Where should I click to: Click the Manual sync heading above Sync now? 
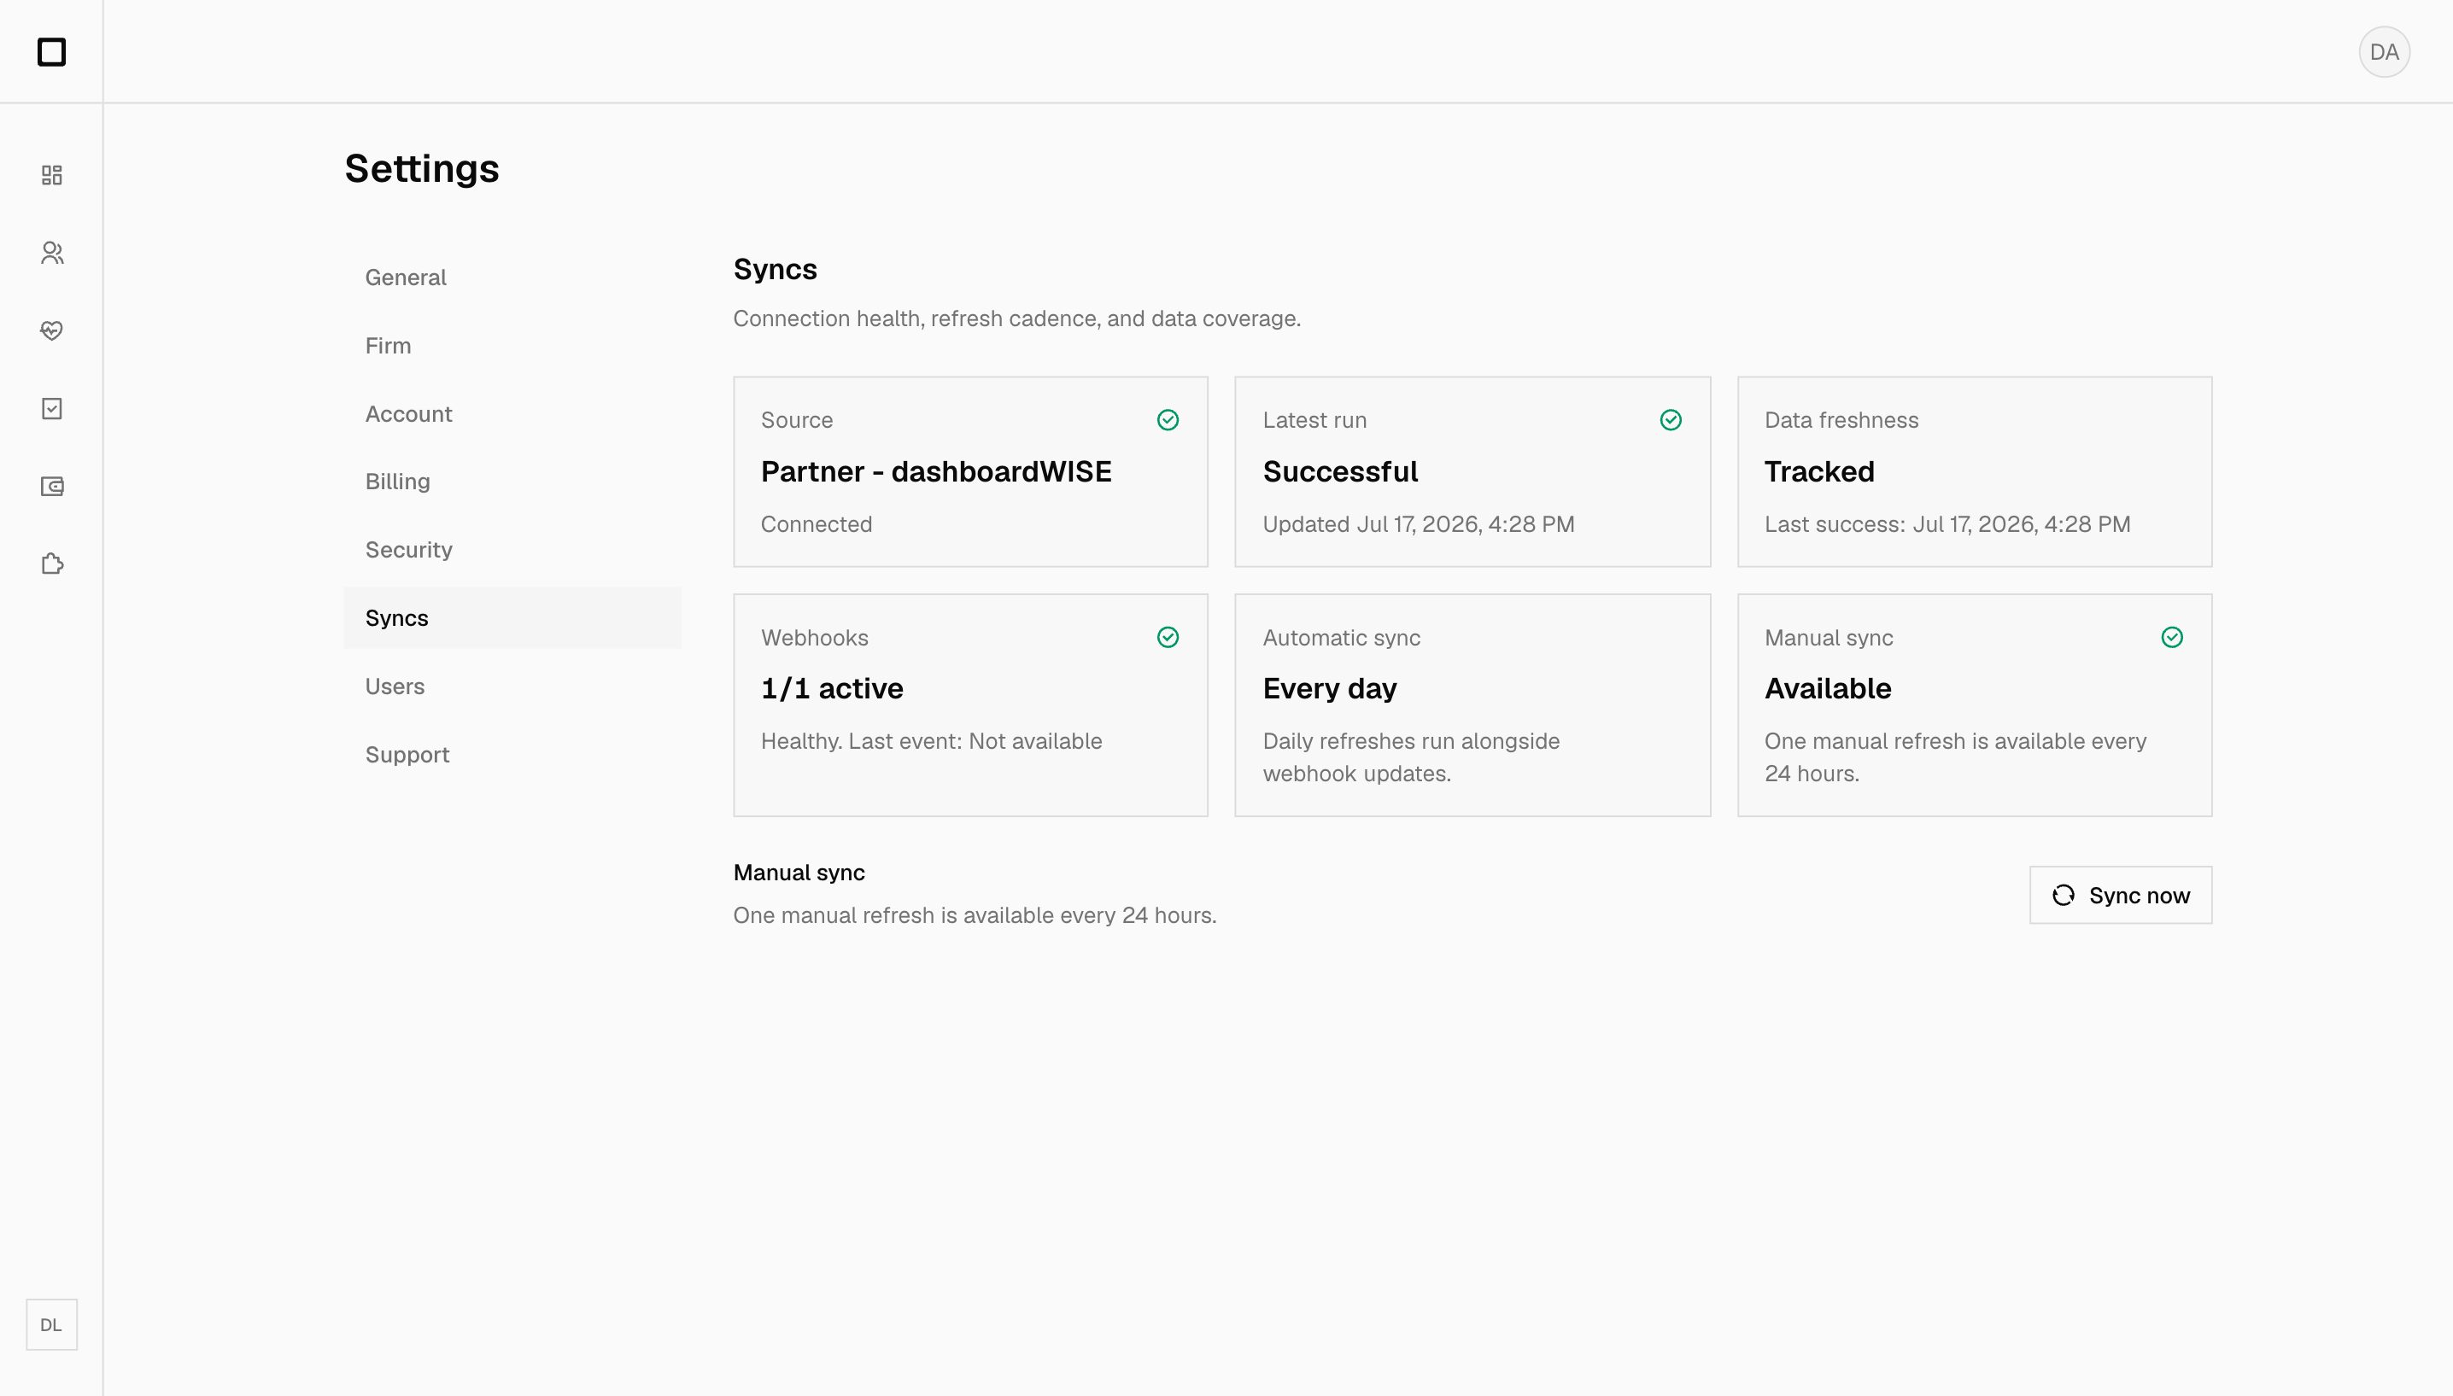[799, 873]
